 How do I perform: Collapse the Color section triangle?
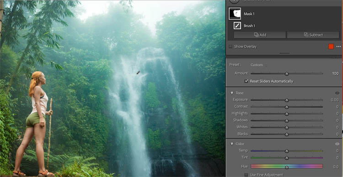pos(232,144)
